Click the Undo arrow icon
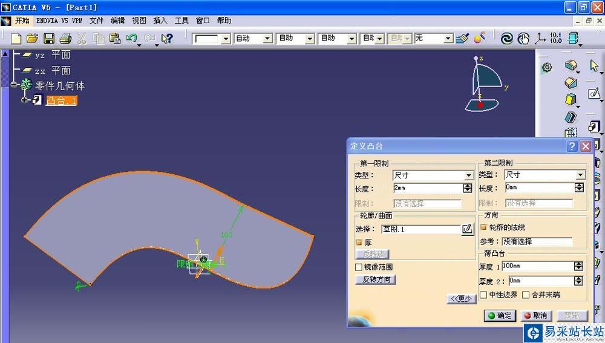 132,38
